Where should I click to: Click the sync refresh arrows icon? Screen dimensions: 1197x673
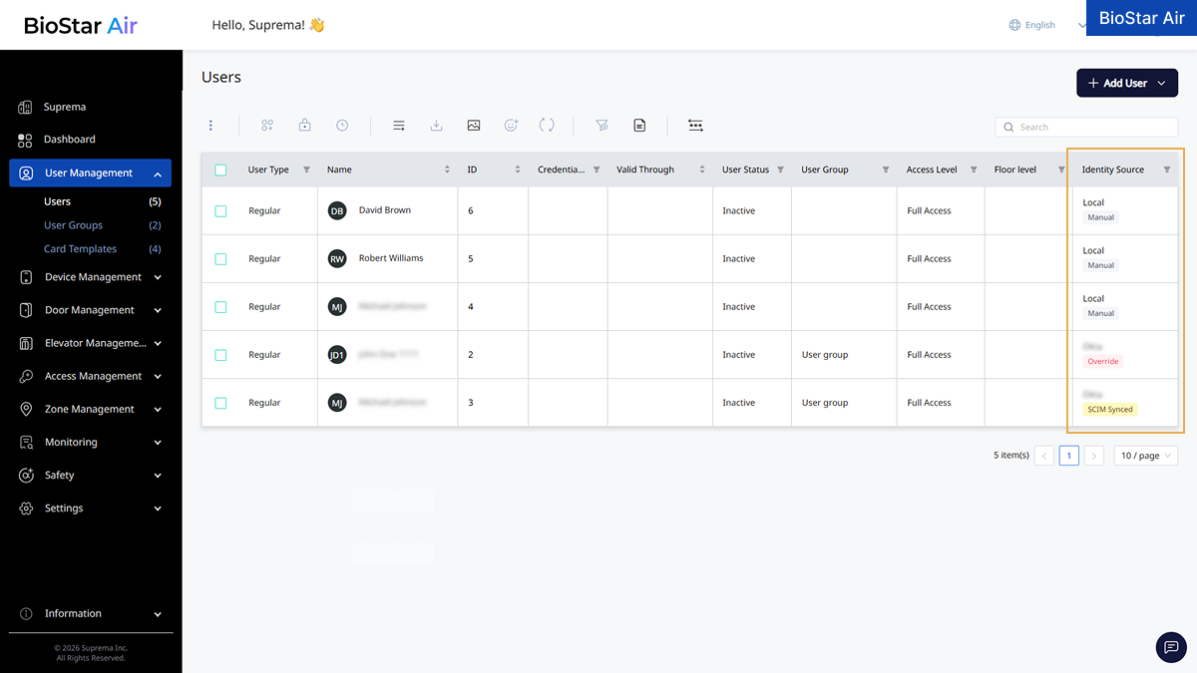[x=547, y=126]
